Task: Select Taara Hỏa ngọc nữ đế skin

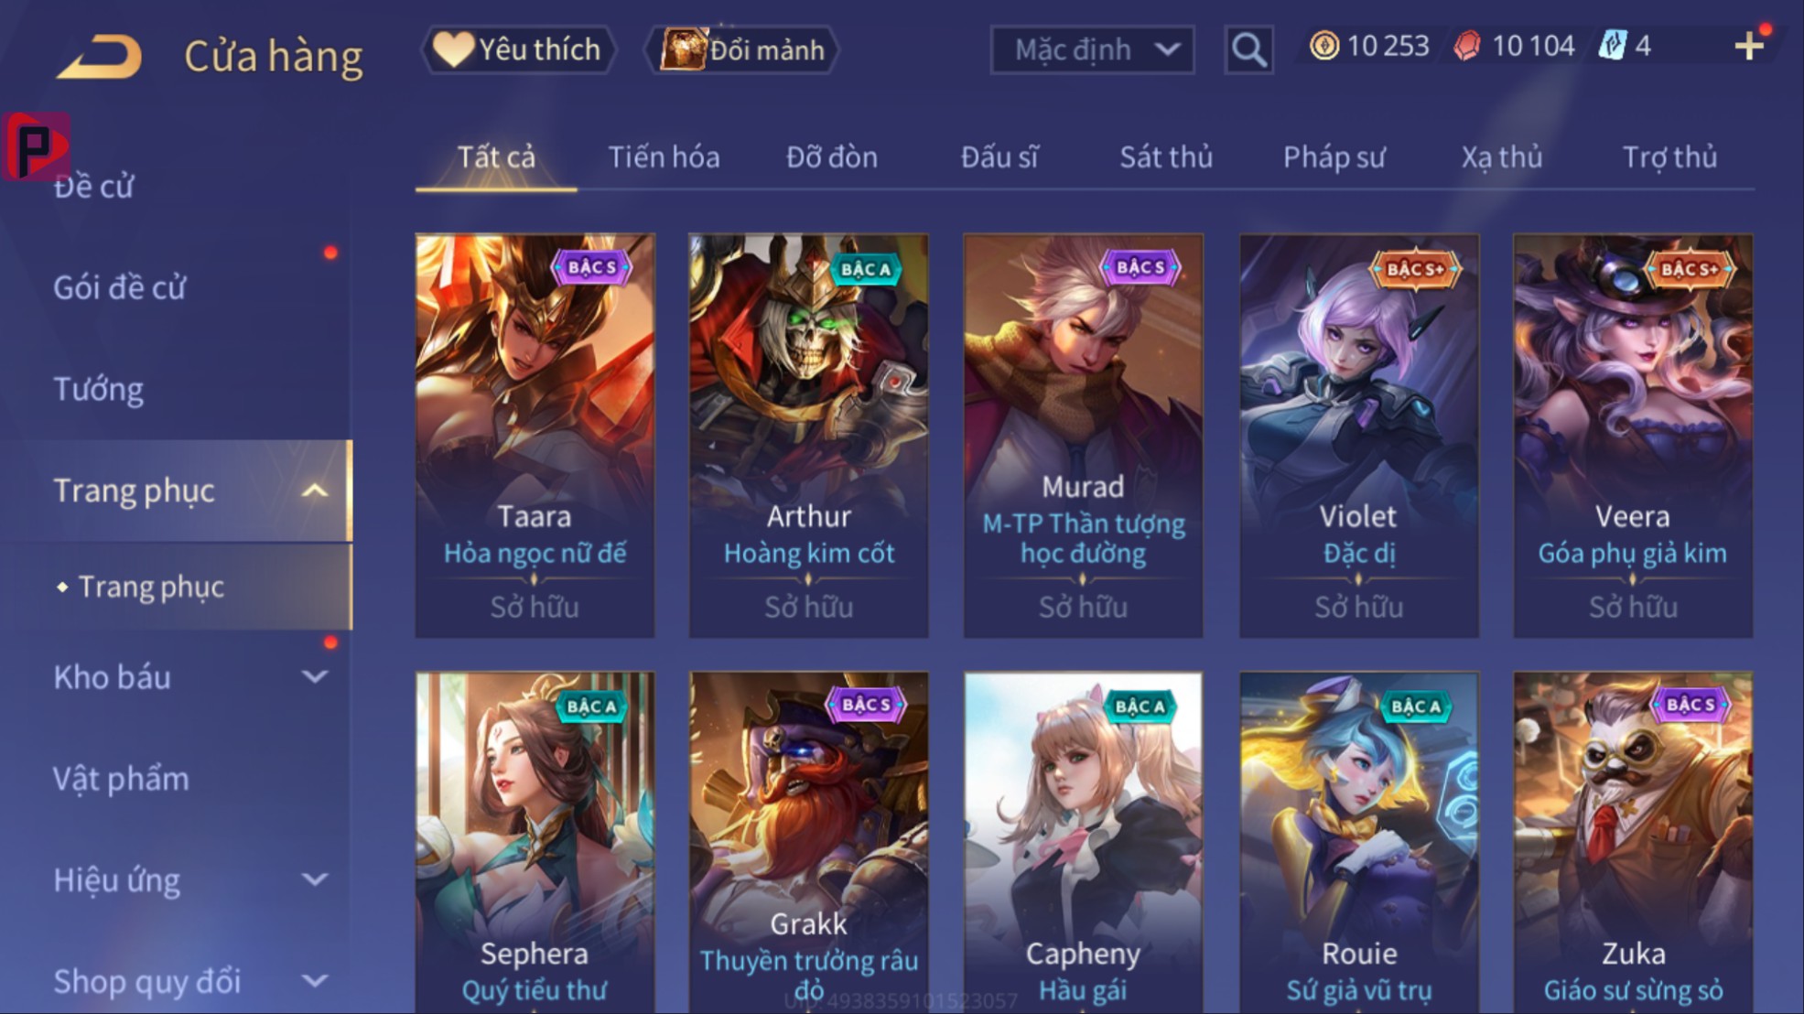Action: [535, 436]
